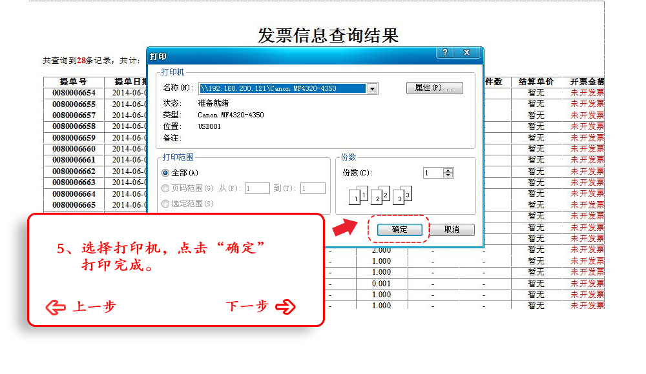Click 取消 to cancel printing
The height and width of the screenshot is (374, 646).
pyautogui.click(x=452, y=230)
